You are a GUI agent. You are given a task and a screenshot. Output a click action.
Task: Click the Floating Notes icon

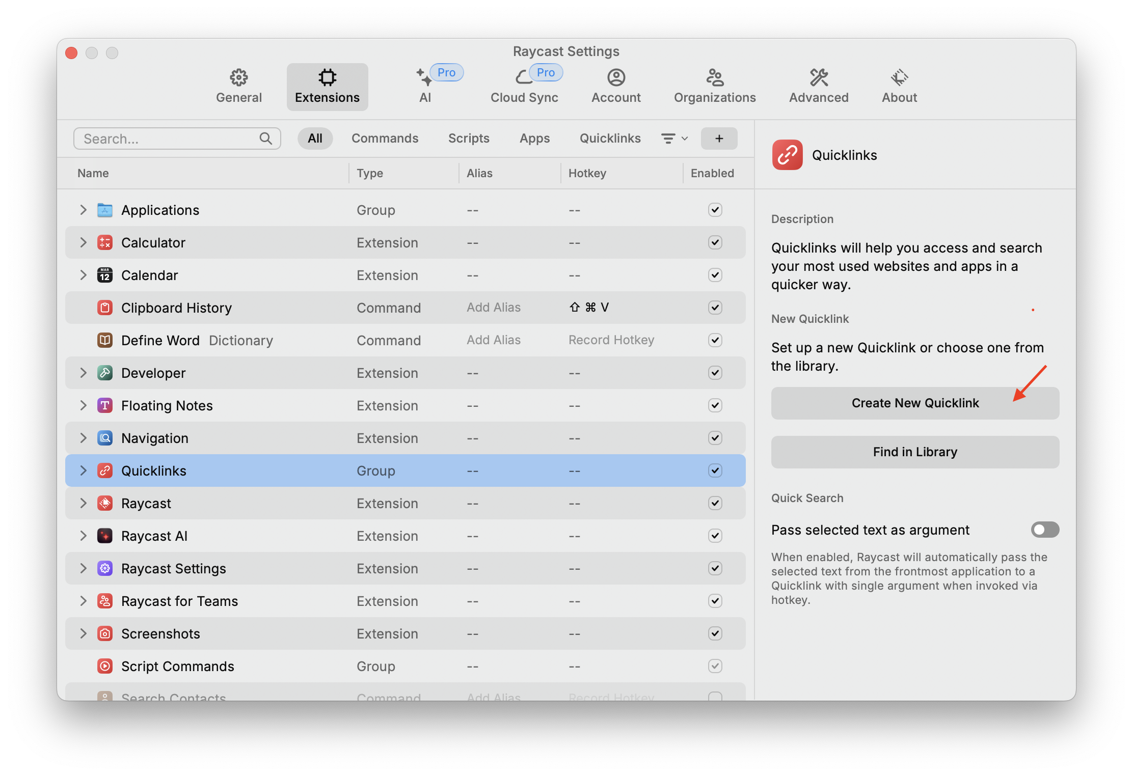click(105, 405)
